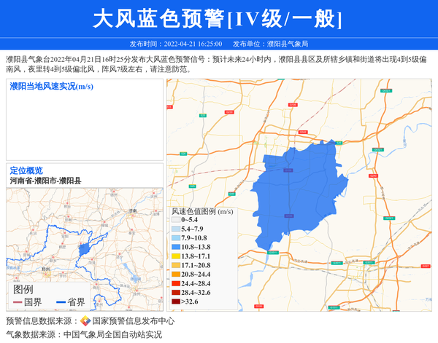The image size is (438, 343).
Task: Select the 5.4~7.9 legend color swatch
Action: (x=176, y=229)
